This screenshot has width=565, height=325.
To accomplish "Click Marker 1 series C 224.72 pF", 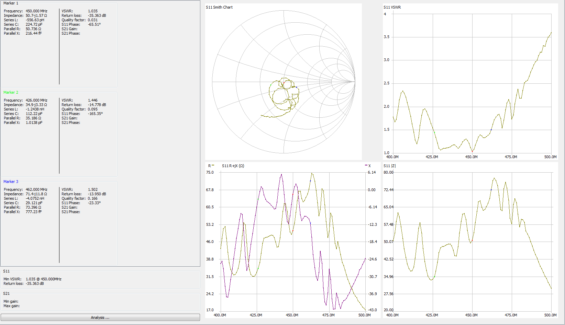I will pyautogui.click(x=34, y=24).
